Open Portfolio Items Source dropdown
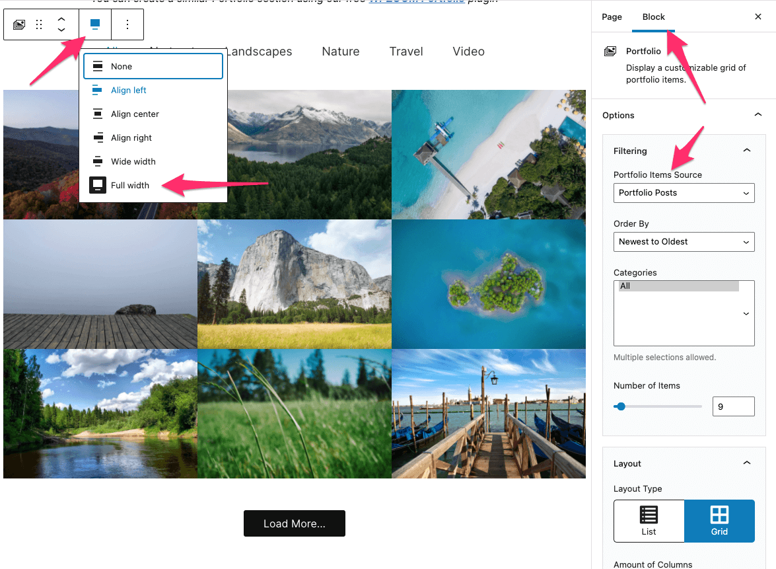Screen dimensions: 776x569 tap(684, 193)
